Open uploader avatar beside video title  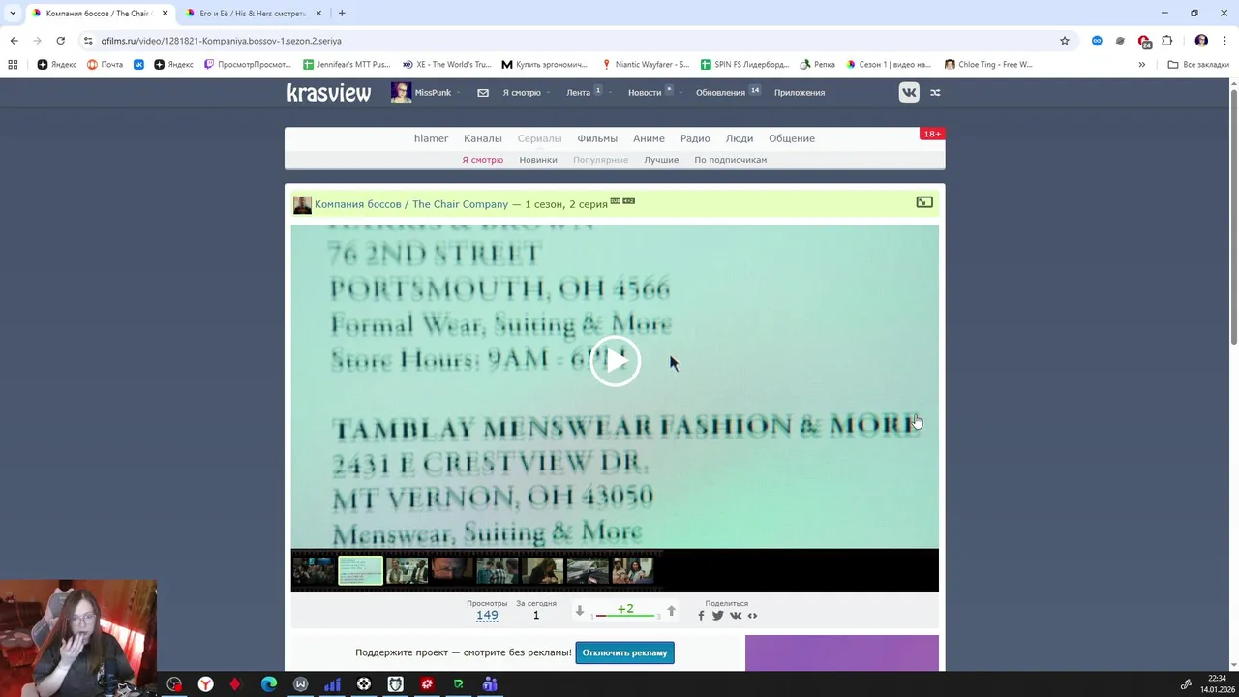pos(302,204)
